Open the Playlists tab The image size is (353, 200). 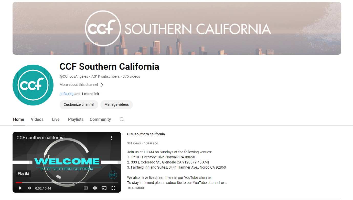pyautogui.click(x=76, y=119)
